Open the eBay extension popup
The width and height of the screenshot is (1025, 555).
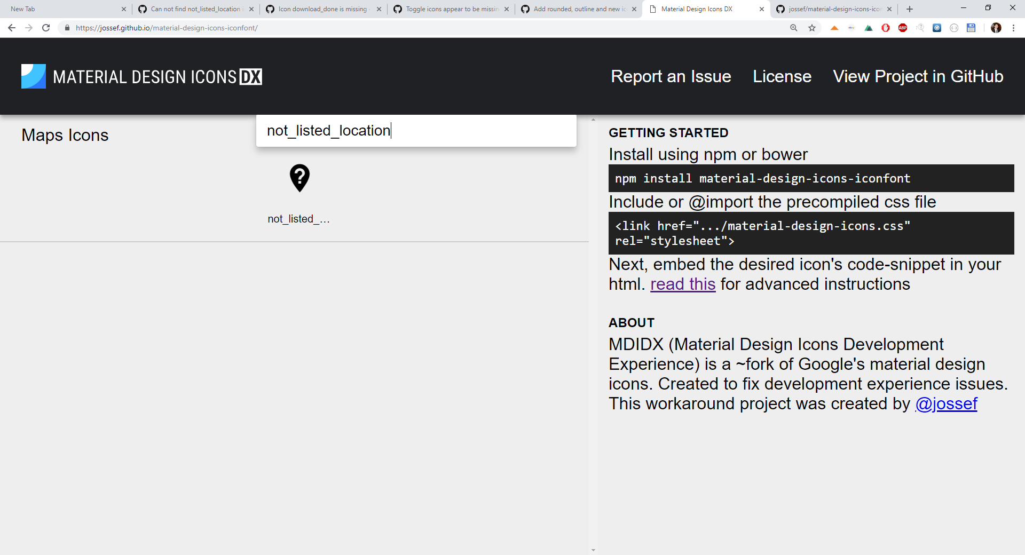[851, 28]
